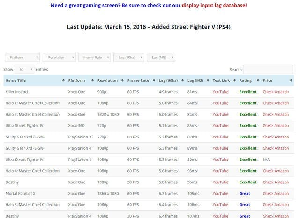Click the 5.8 frames lag value
The height and width of the screenshot is (218, 300).
coord(168,182)
